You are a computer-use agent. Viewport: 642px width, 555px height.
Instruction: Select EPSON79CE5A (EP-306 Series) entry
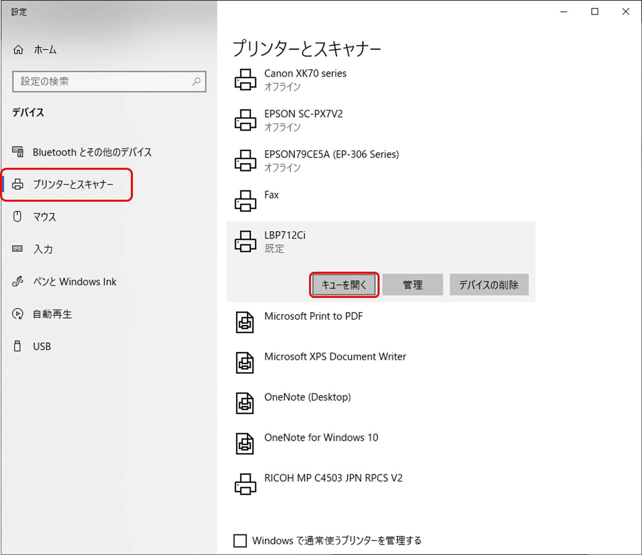coord(331,154)
